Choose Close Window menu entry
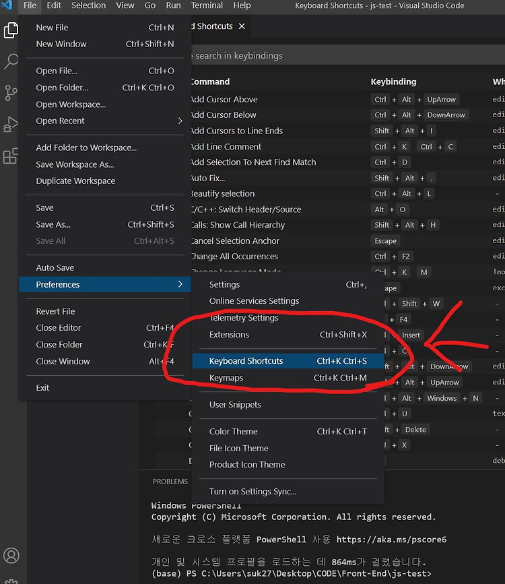The image size is (505, 584). [105, 361]
